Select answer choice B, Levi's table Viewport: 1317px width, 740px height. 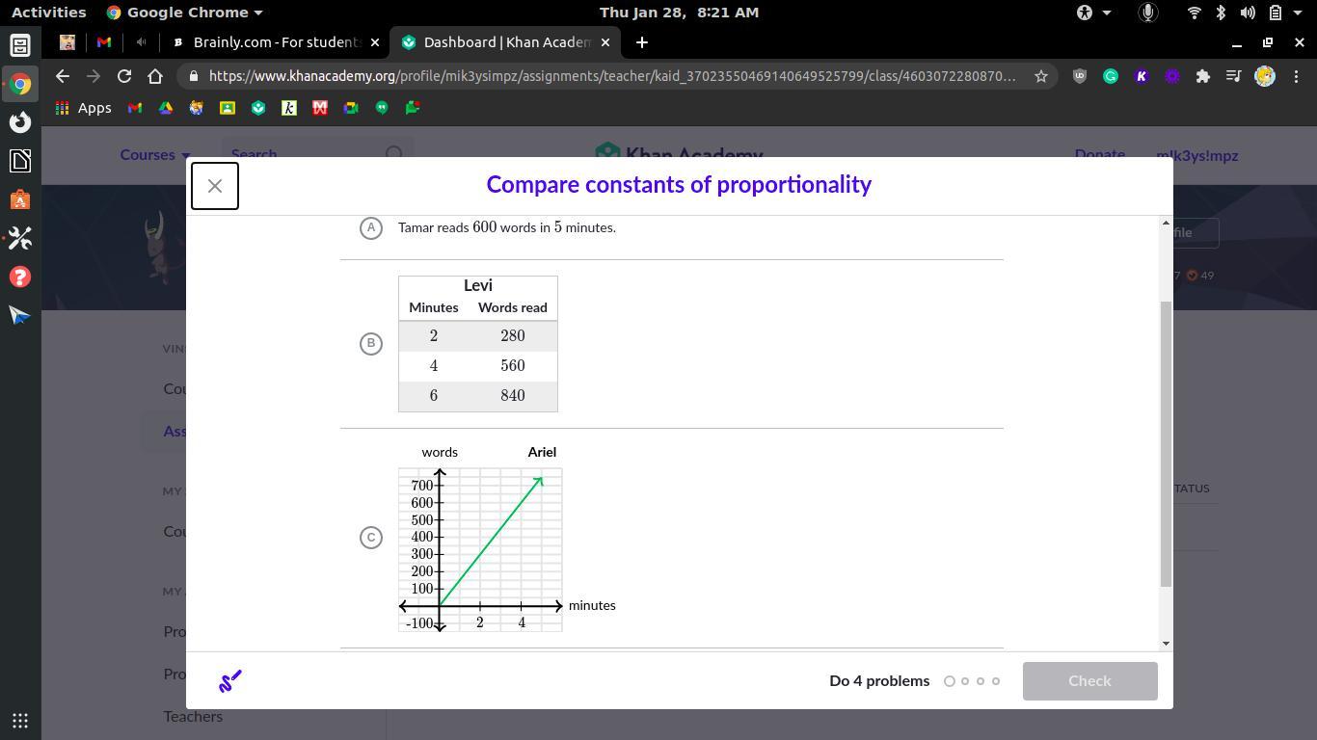tap(371, 343)
